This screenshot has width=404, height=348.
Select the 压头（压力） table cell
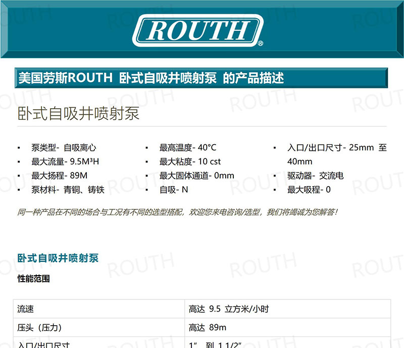click(x=40, y=327)
